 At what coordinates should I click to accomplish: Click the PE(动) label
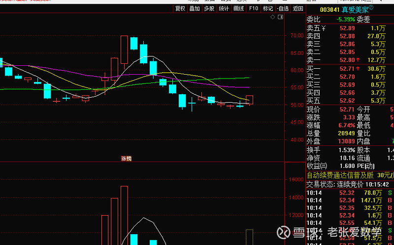pyautogui.click(x=366, y=166)
